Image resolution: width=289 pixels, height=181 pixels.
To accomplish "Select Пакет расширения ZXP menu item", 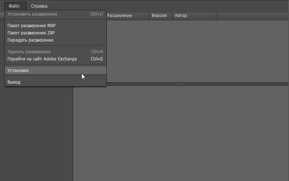I will pyautogui.click(x=31, y=33).
